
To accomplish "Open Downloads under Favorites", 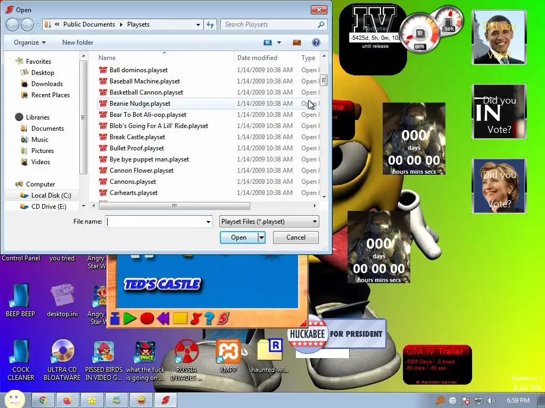I will 47,83.
